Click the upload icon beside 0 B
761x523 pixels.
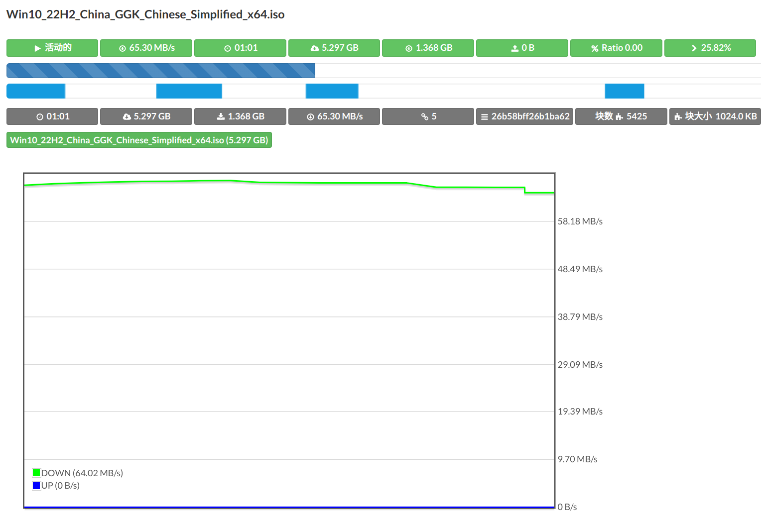tap(515, 48)
